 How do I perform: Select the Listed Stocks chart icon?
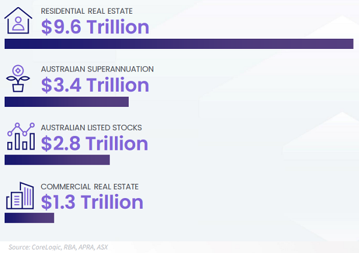click(20, 137)
